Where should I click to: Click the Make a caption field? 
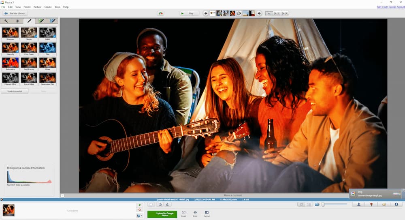click(233, 195)
